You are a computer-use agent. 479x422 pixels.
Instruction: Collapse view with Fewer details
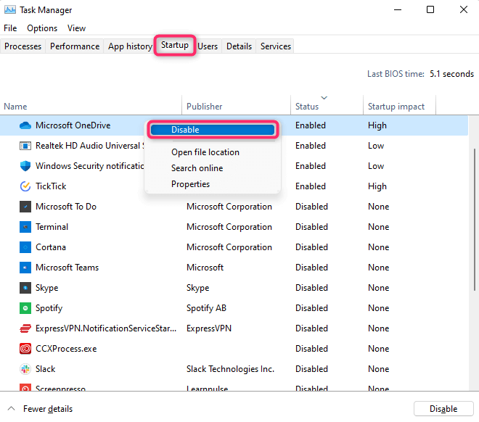tap(47, 409)
